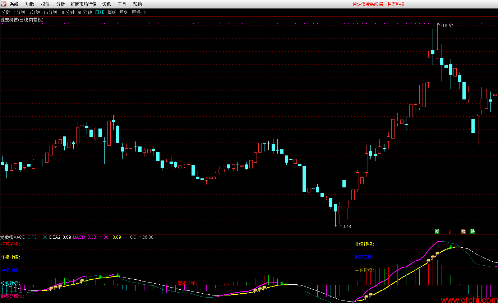
Task: Click the red S marker icon
Action: click(450, 232)
